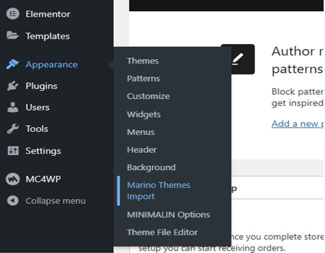Click the Tools wrench icon

[x=12, y=129]
